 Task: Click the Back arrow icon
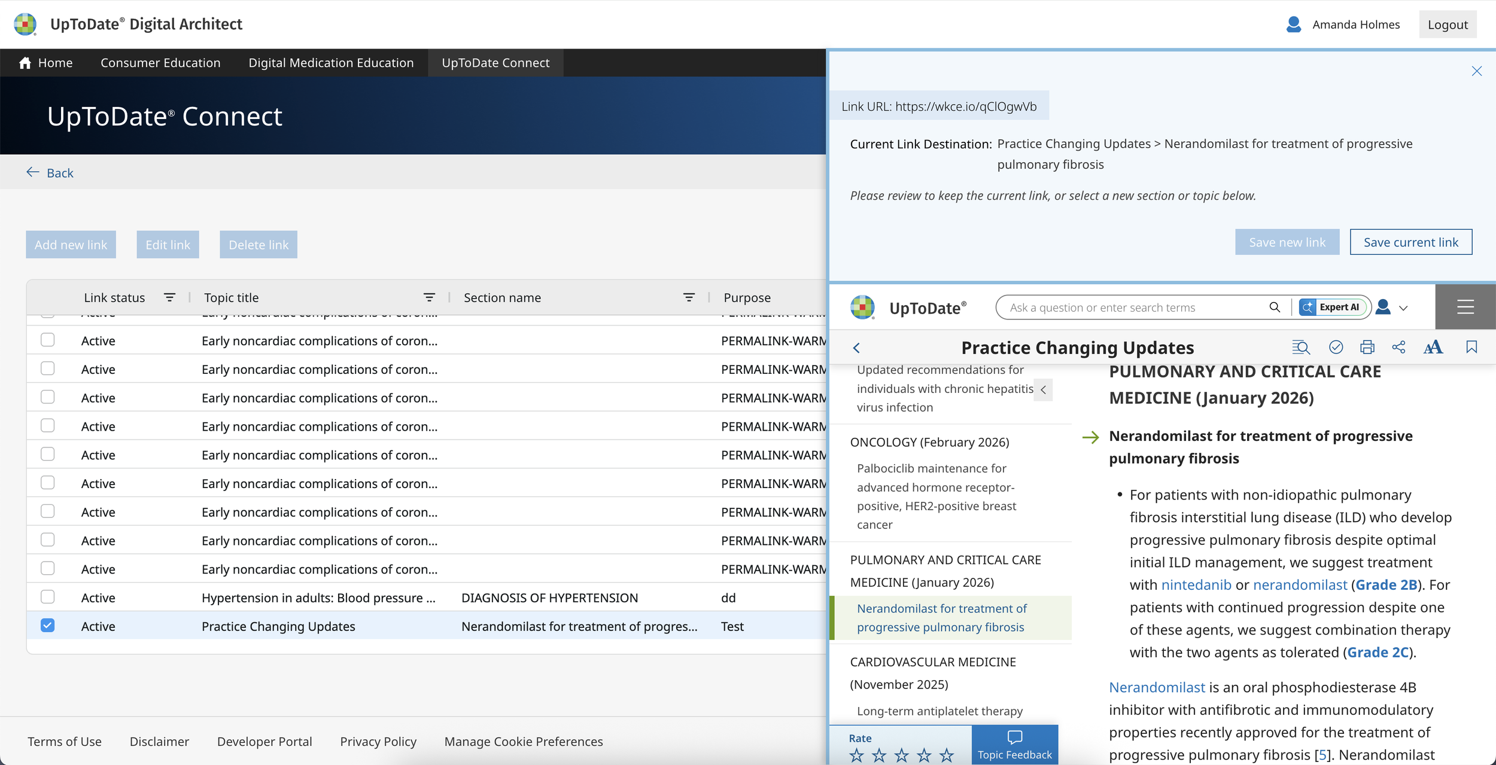click(x=33, y=172)
